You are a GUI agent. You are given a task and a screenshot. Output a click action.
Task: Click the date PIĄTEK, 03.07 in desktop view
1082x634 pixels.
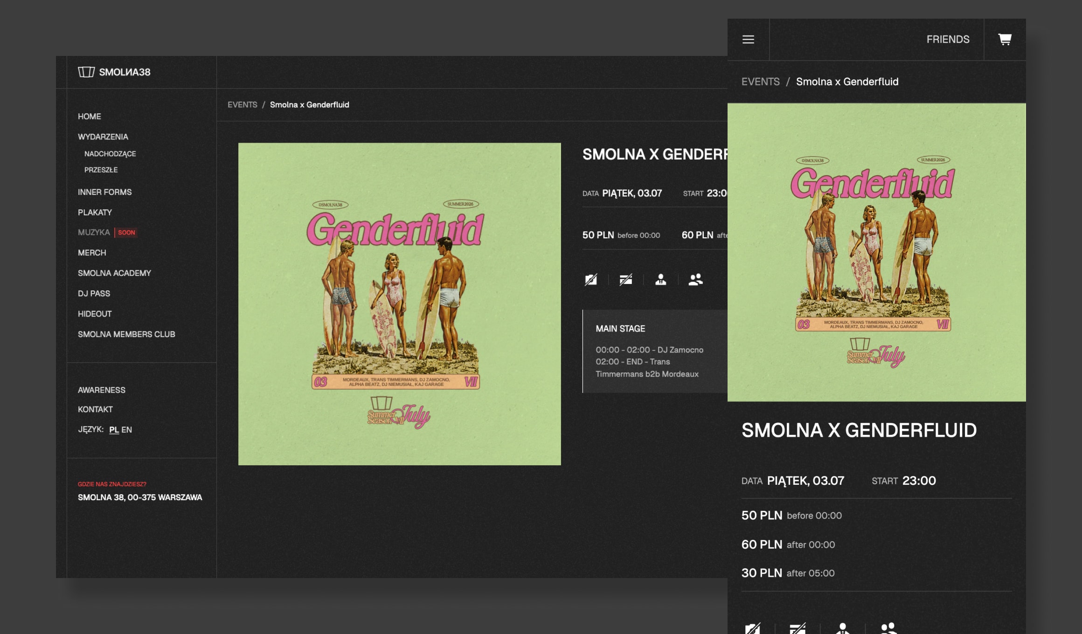point(632,193)
